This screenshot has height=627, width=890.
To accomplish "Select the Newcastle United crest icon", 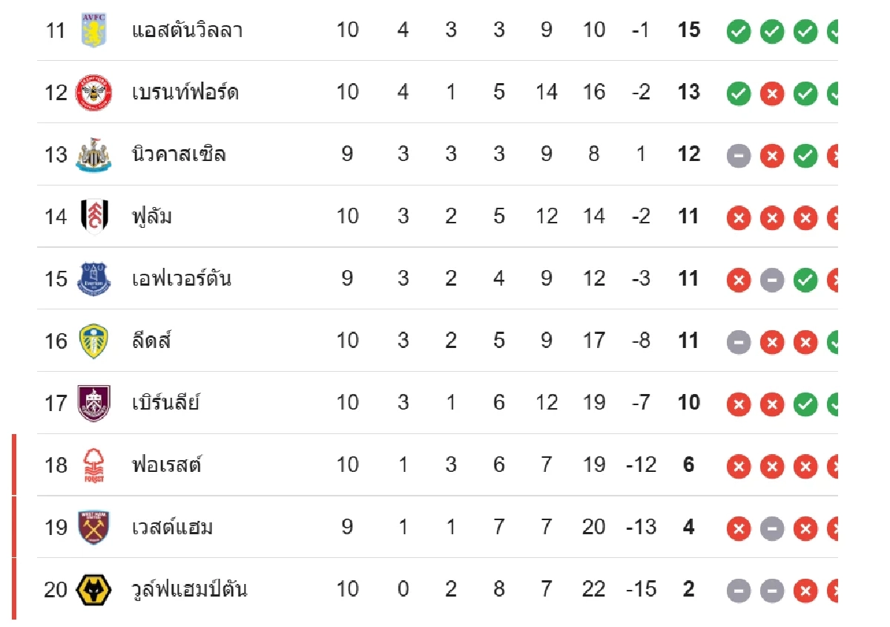I will pos(93,155).
